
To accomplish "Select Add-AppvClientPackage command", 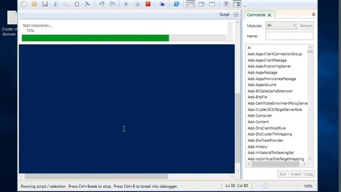I will point(267,60).
